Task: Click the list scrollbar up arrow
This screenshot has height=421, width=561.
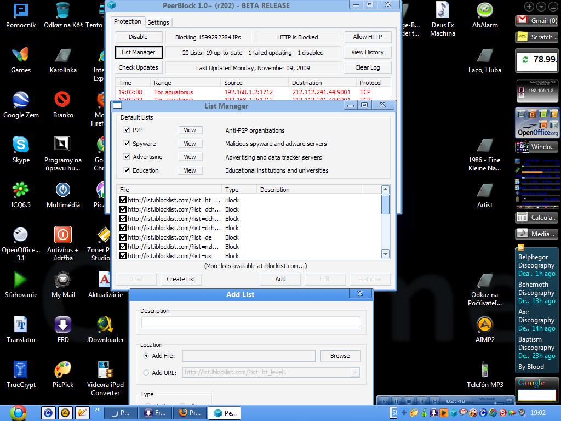Action: click(x=385, y=189)
